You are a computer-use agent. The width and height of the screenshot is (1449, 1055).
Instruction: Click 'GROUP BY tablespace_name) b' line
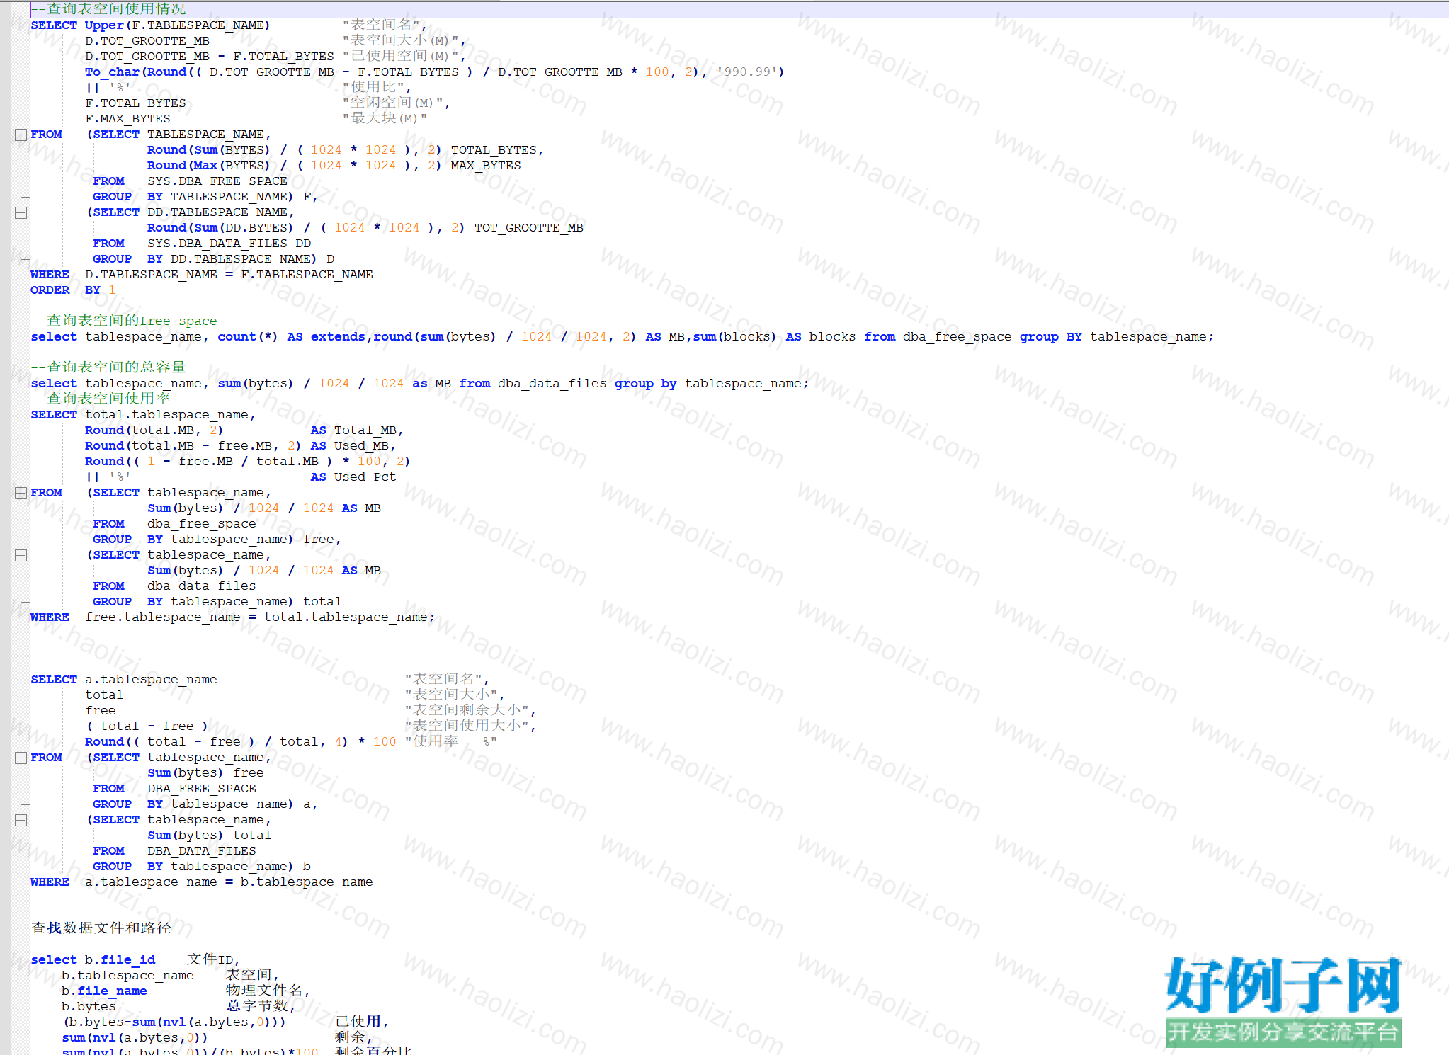point(202,867)
